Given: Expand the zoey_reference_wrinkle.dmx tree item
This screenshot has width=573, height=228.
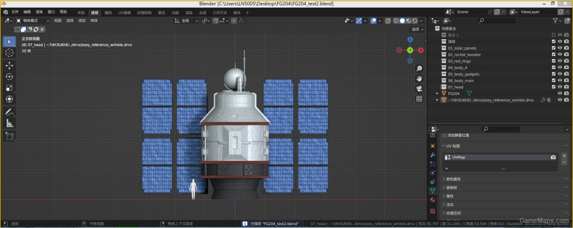Looking at the screenshot, I should pyautogui.click(x=437, y=100).
